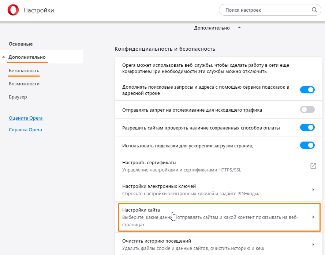
Task: Click the Opera logo icon
Action: pyautogui.click(x=11, y=10)
